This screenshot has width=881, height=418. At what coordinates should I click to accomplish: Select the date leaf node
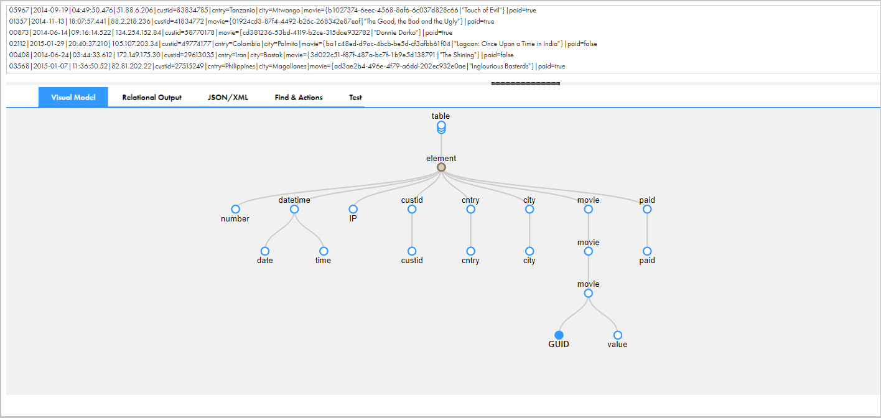(265, 251)
